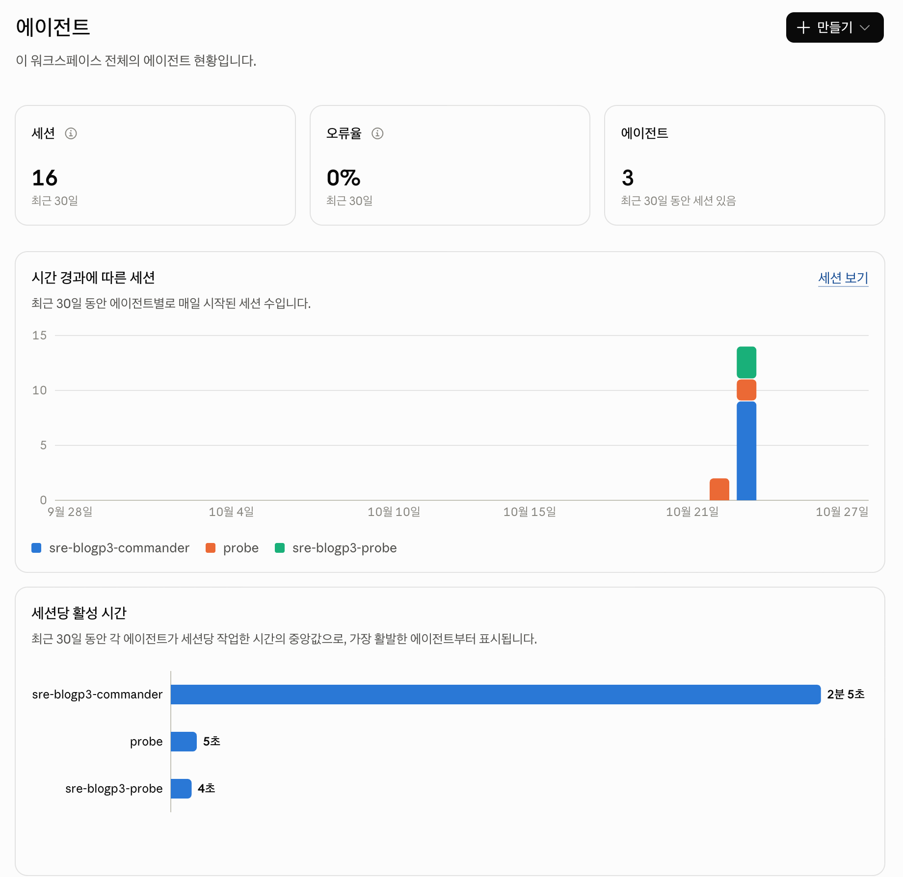Click the green sre-blogp3-probe legend swatch

[280, 548]
